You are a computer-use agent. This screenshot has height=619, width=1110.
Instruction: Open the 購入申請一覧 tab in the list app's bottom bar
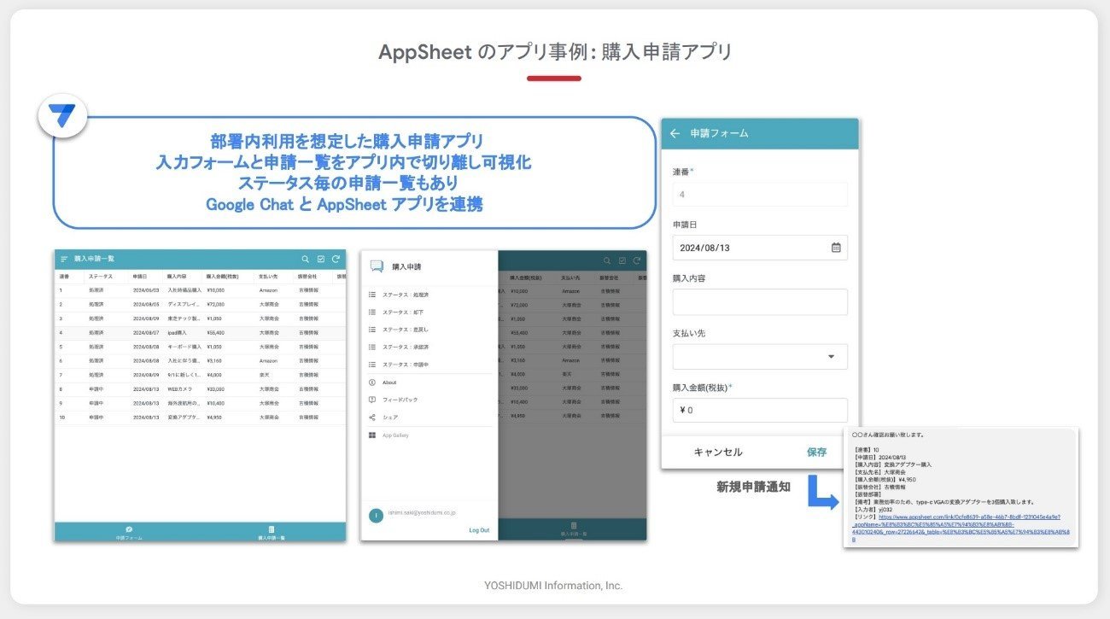271,533
